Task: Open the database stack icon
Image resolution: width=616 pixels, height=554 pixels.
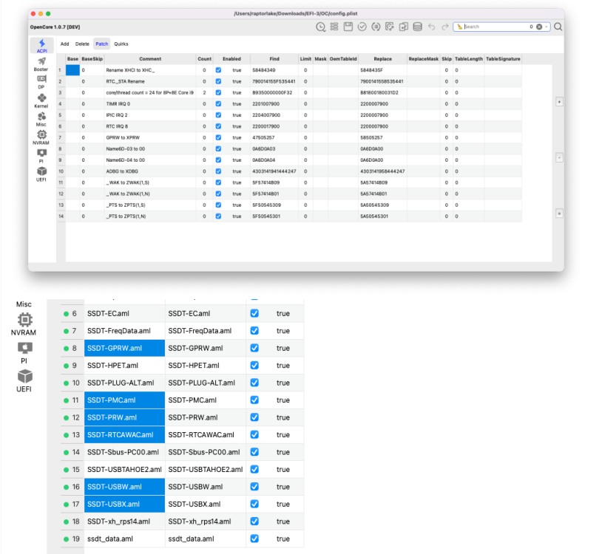Action: coord(418,27)
